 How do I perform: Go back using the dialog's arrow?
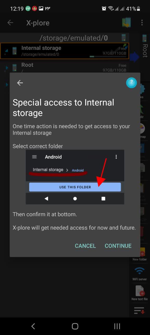pos(20,83)
